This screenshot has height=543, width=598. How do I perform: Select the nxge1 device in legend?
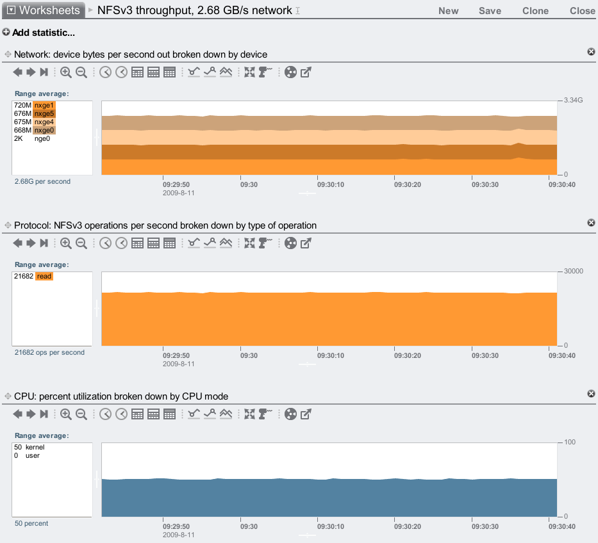click(44, 105)
